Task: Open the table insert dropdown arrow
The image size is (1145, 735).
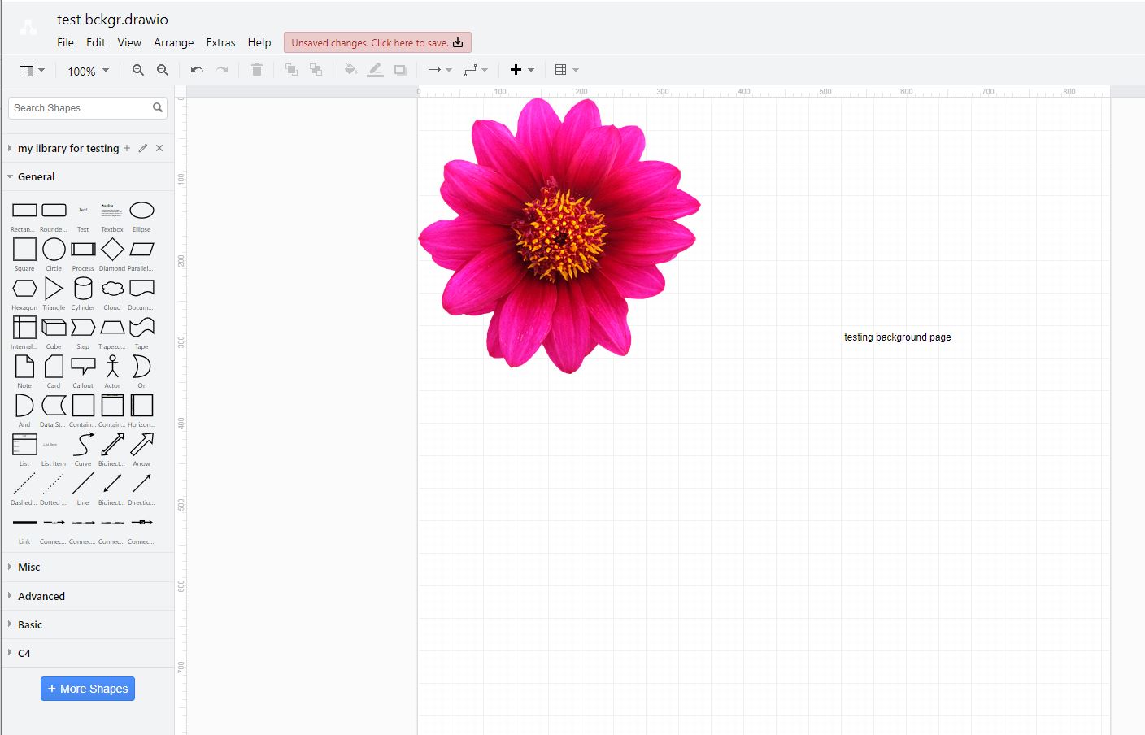Action: tap(576, 70)
